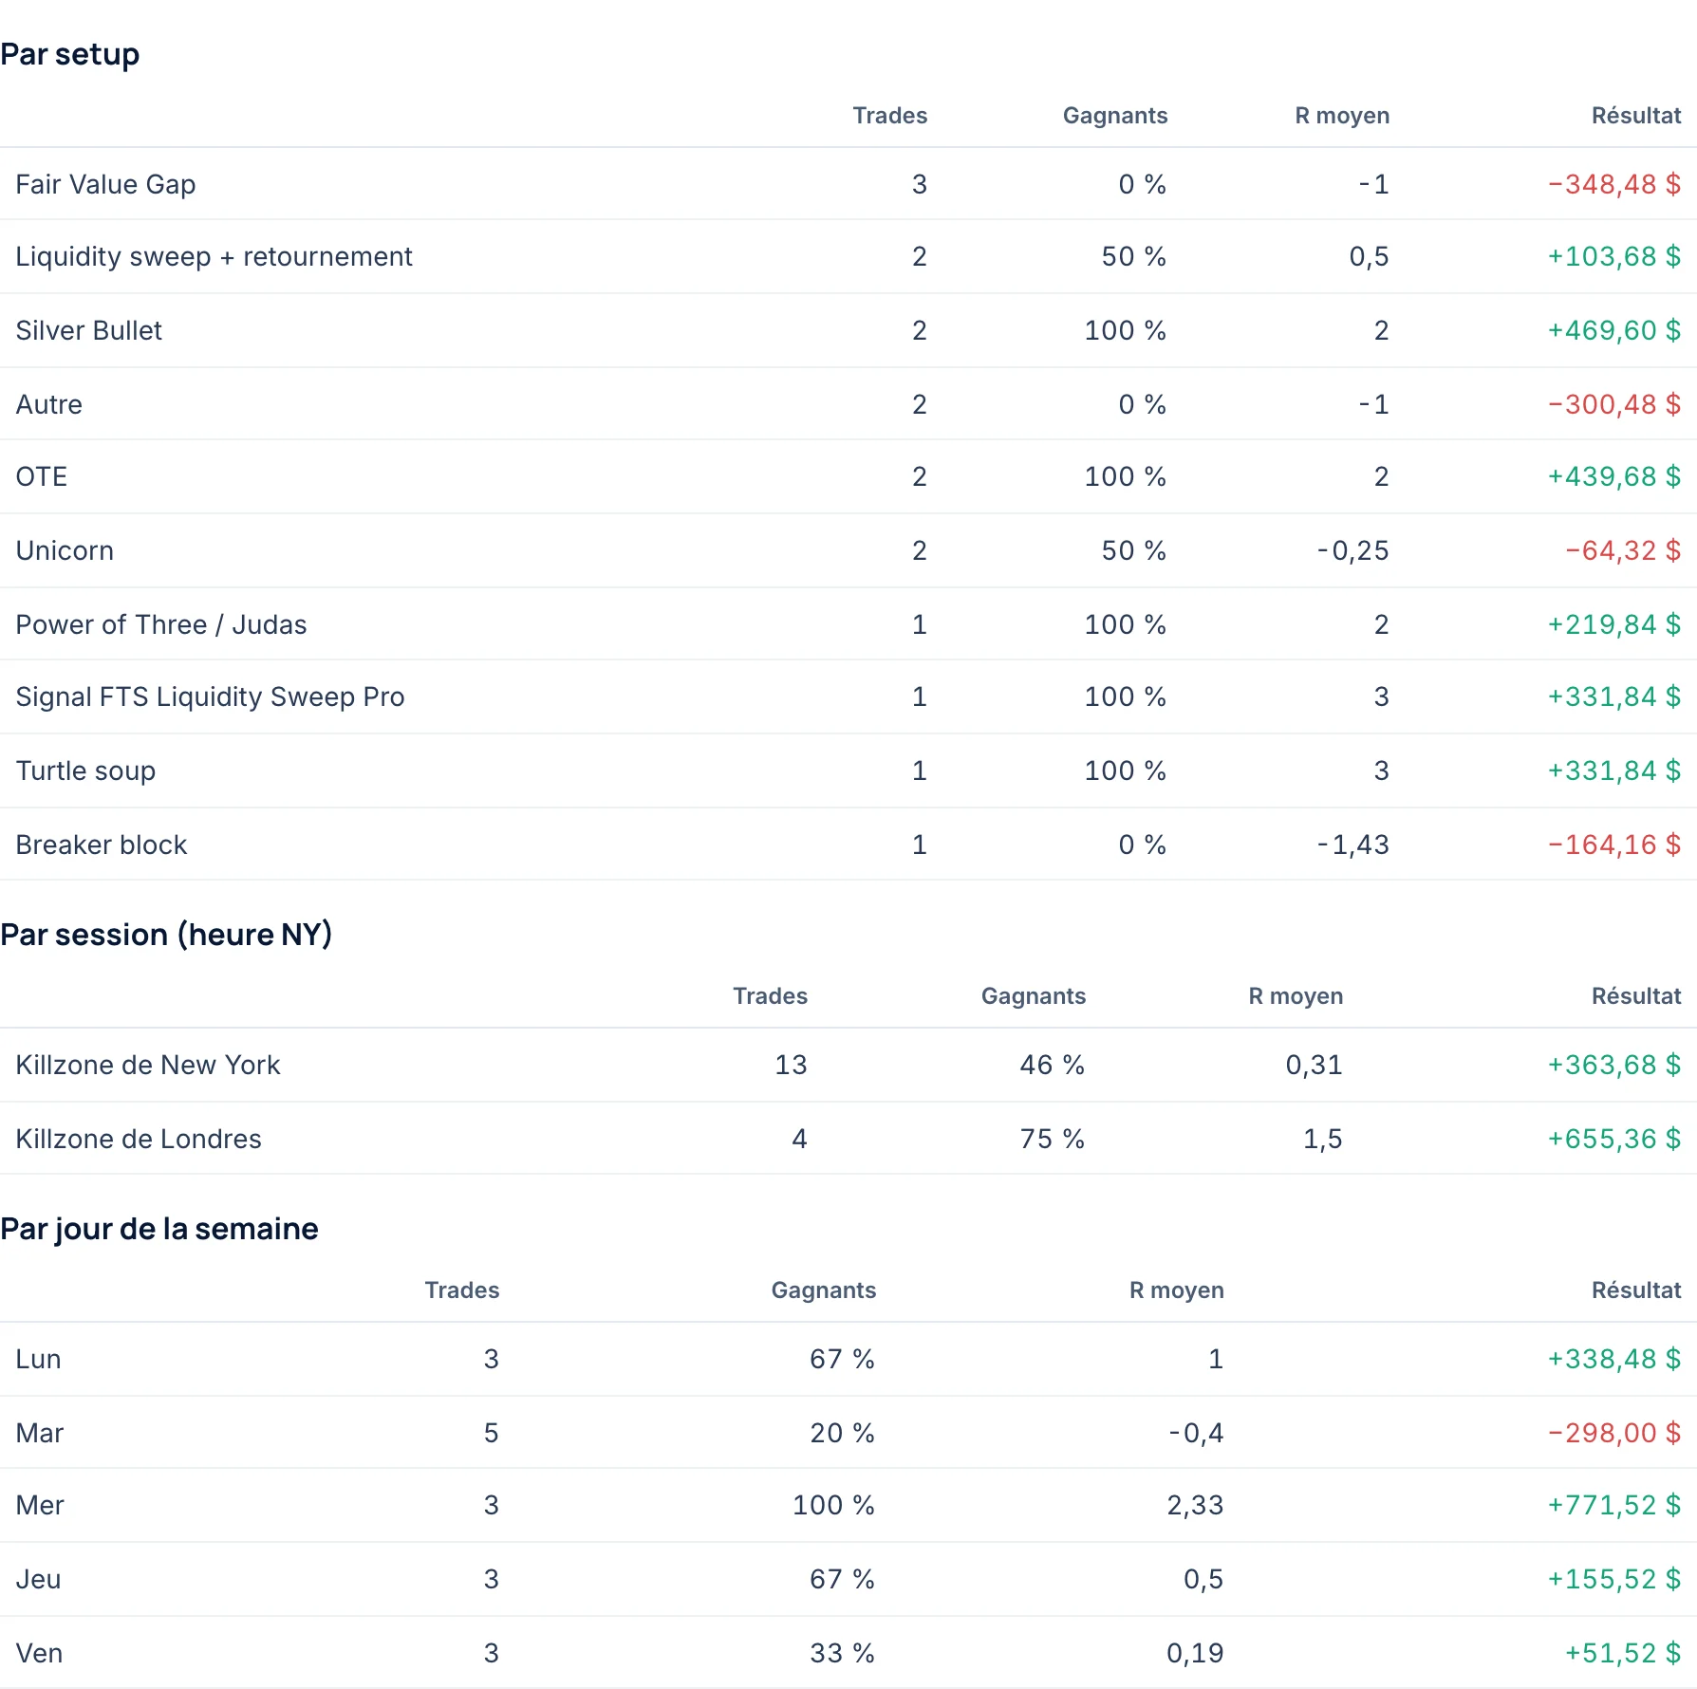Select the Résultat header in the session table
Image resolution: width=1697 pixels, height=1689 pixels.
(x=1636, y=996)
